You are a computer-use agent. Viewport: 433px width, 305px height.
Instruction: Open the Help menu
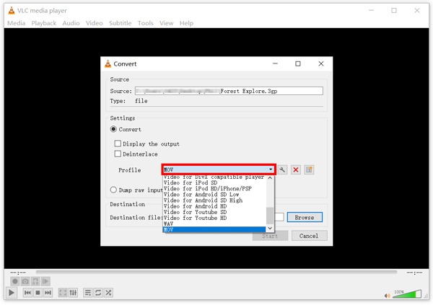186,23
